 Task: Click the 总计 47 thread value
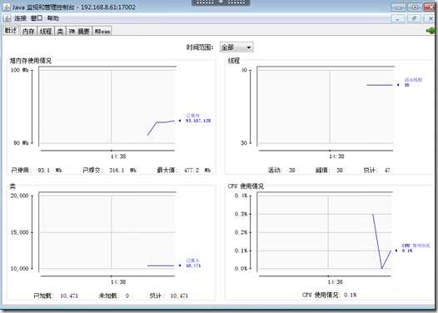(x=376, y=170)
